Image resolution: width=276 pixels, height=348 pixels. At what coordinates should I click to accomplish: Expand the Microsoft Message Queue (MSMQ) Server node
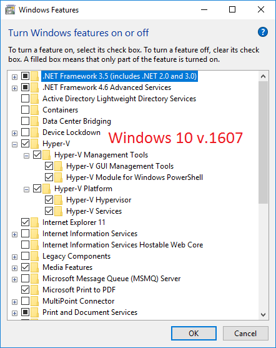click(14, 279)
